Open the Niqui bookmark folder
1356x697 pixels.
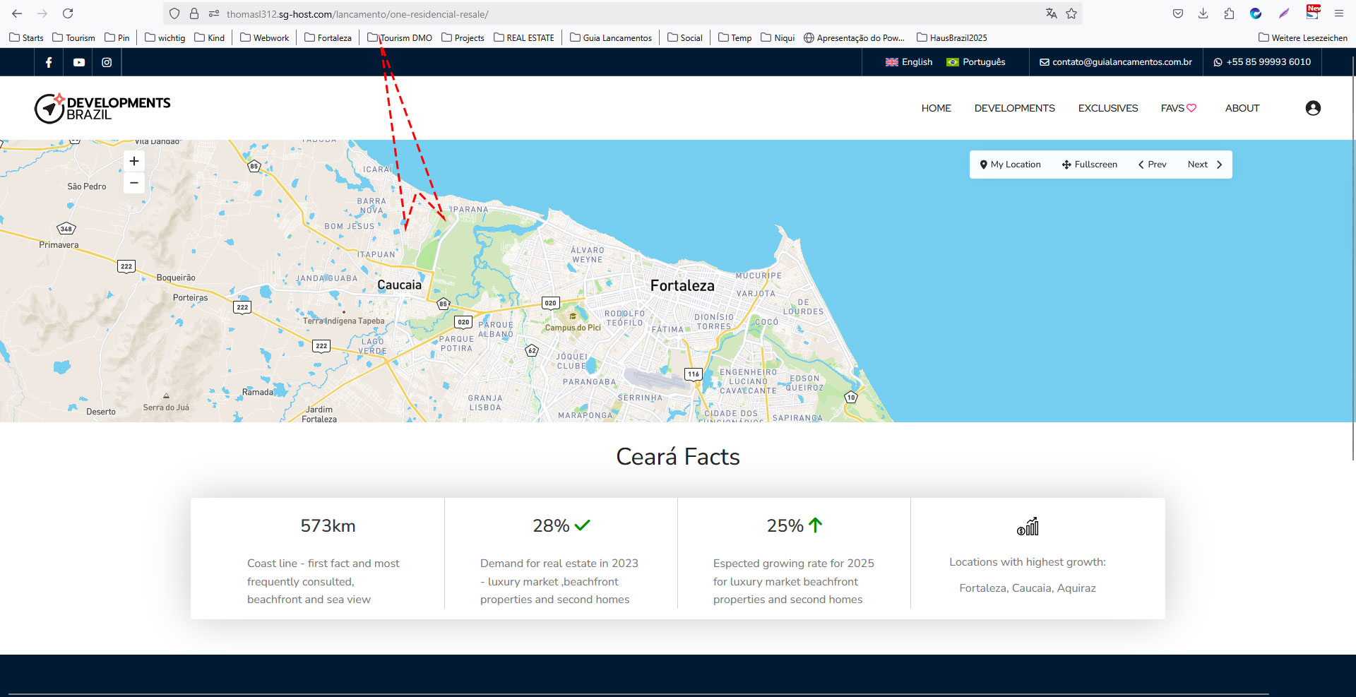(x=778, y=37)
